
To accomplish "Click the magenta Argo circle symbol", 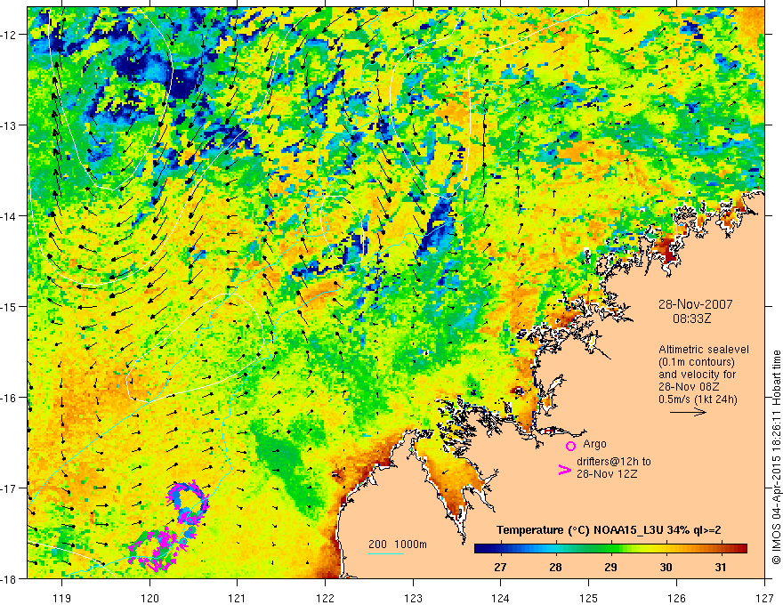I will point(570,446).
